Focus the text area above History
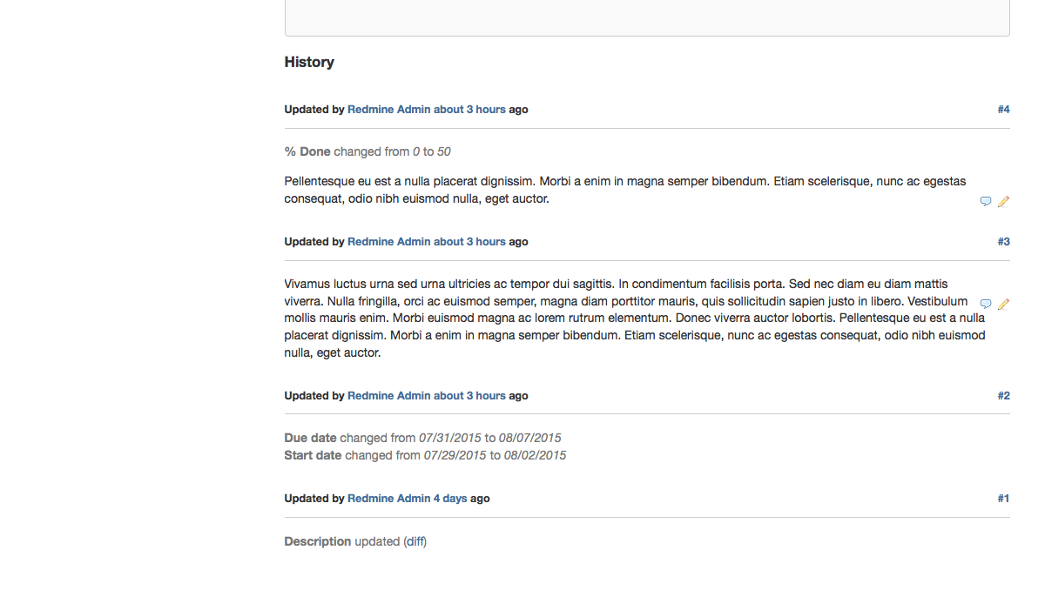This screenshot has width=1045, height=597. tap(647, 17)
